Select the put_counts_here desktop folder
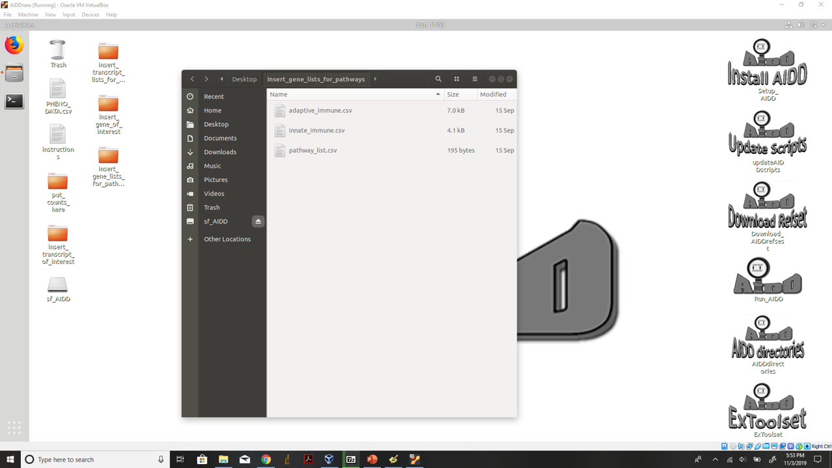 tap(58, 193)
